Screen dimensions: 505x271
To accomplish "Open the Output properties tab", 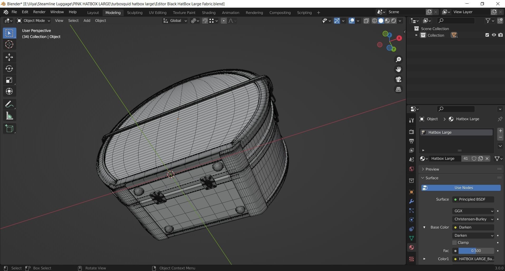I will (411, 141).
